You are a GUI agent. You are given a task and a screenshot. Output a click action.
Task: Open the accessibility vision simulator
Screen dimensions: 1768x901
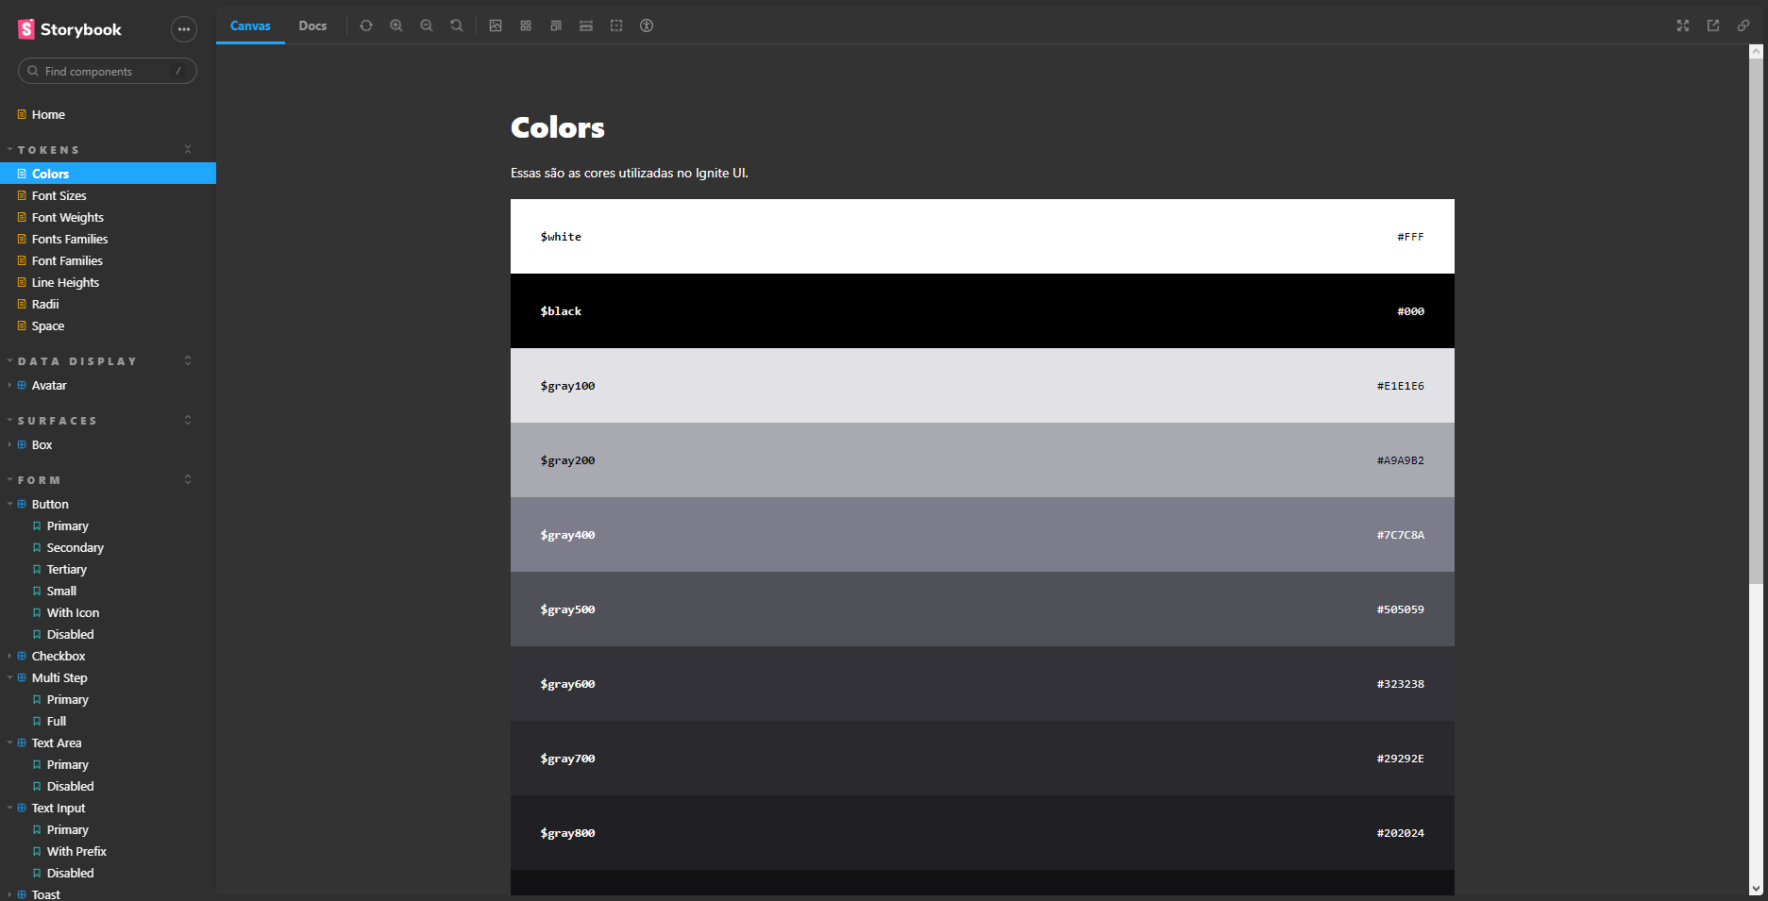click(x=647, y=25)
